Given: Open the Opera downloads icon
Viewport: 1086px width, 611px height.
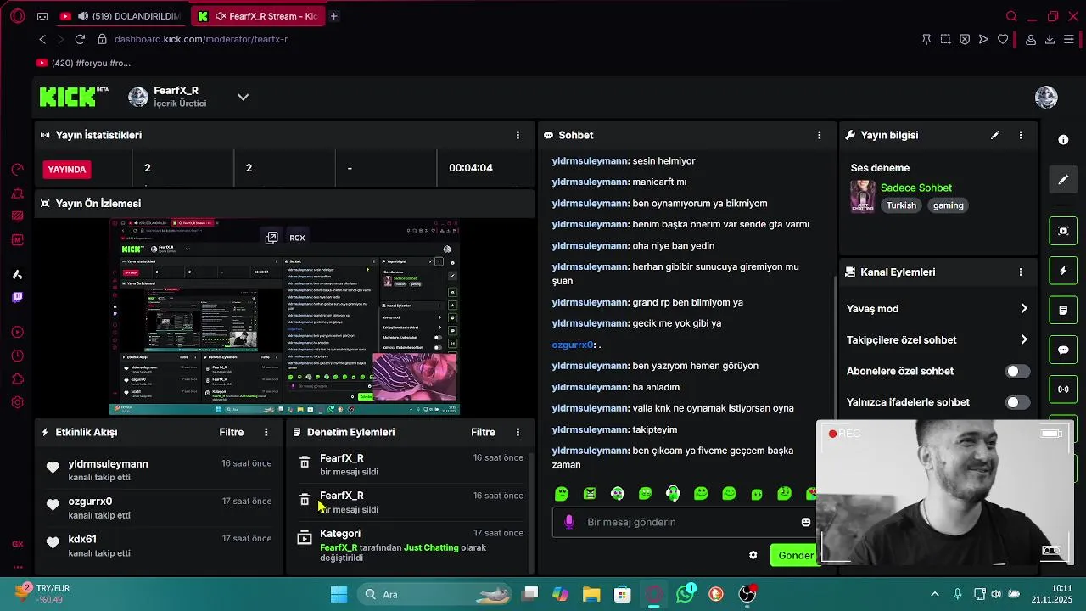Looking at the screenshot, I should coord(1050,39).
